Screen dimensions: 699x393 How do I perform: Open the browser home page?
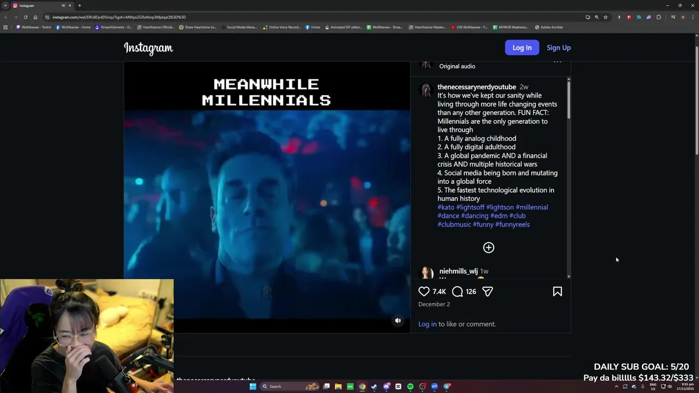click(35, 17)
